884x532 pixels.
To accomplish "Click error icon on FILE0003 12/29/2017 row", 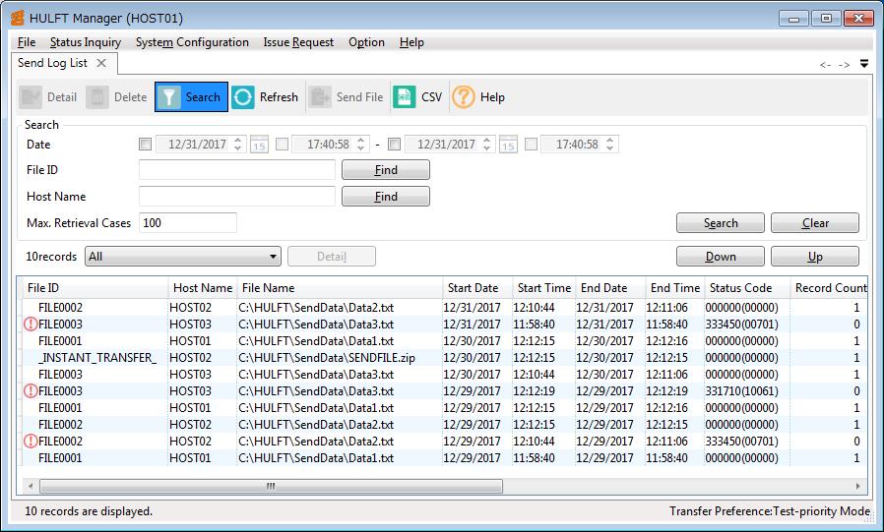I will (x=31, y=390).
